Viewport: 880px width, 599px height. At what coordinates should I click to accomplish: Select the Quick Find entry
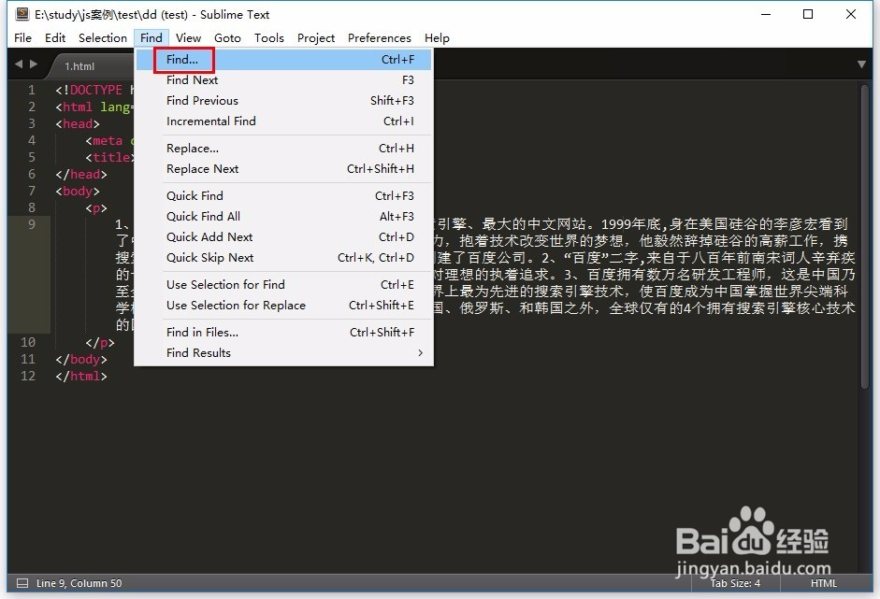point(284,195)
